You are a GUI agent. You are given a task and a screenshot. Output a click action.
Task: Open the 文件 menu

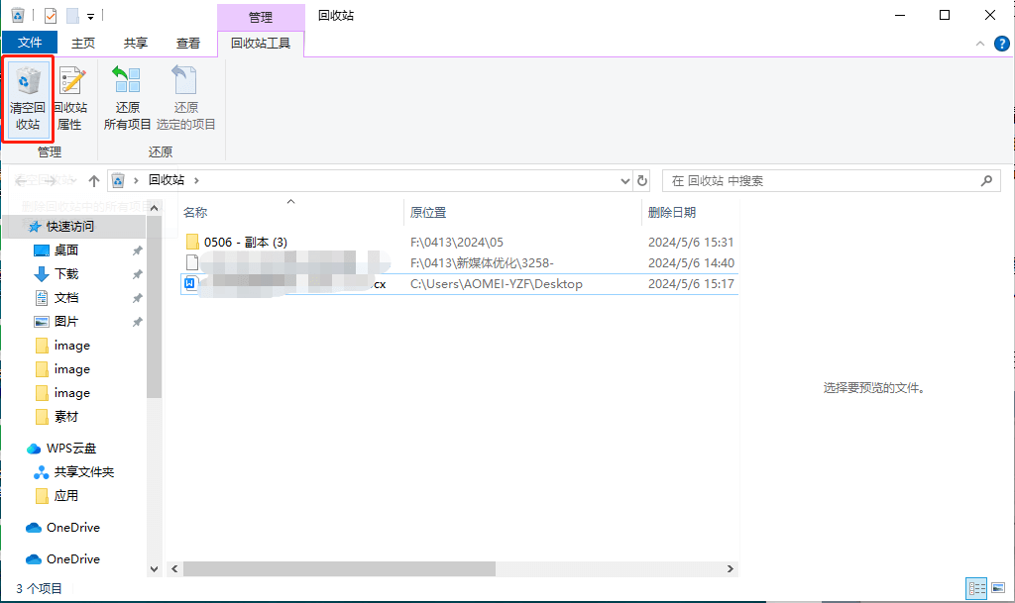pyautogui.click(x=30, y=43)
